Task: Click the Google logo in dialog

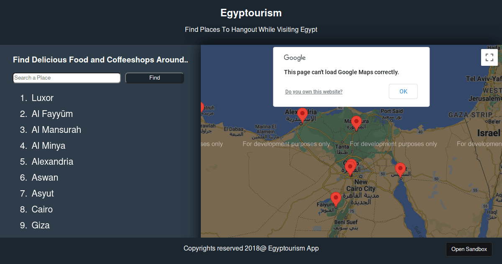Action: pyautogui.click(x=295, y=58)
